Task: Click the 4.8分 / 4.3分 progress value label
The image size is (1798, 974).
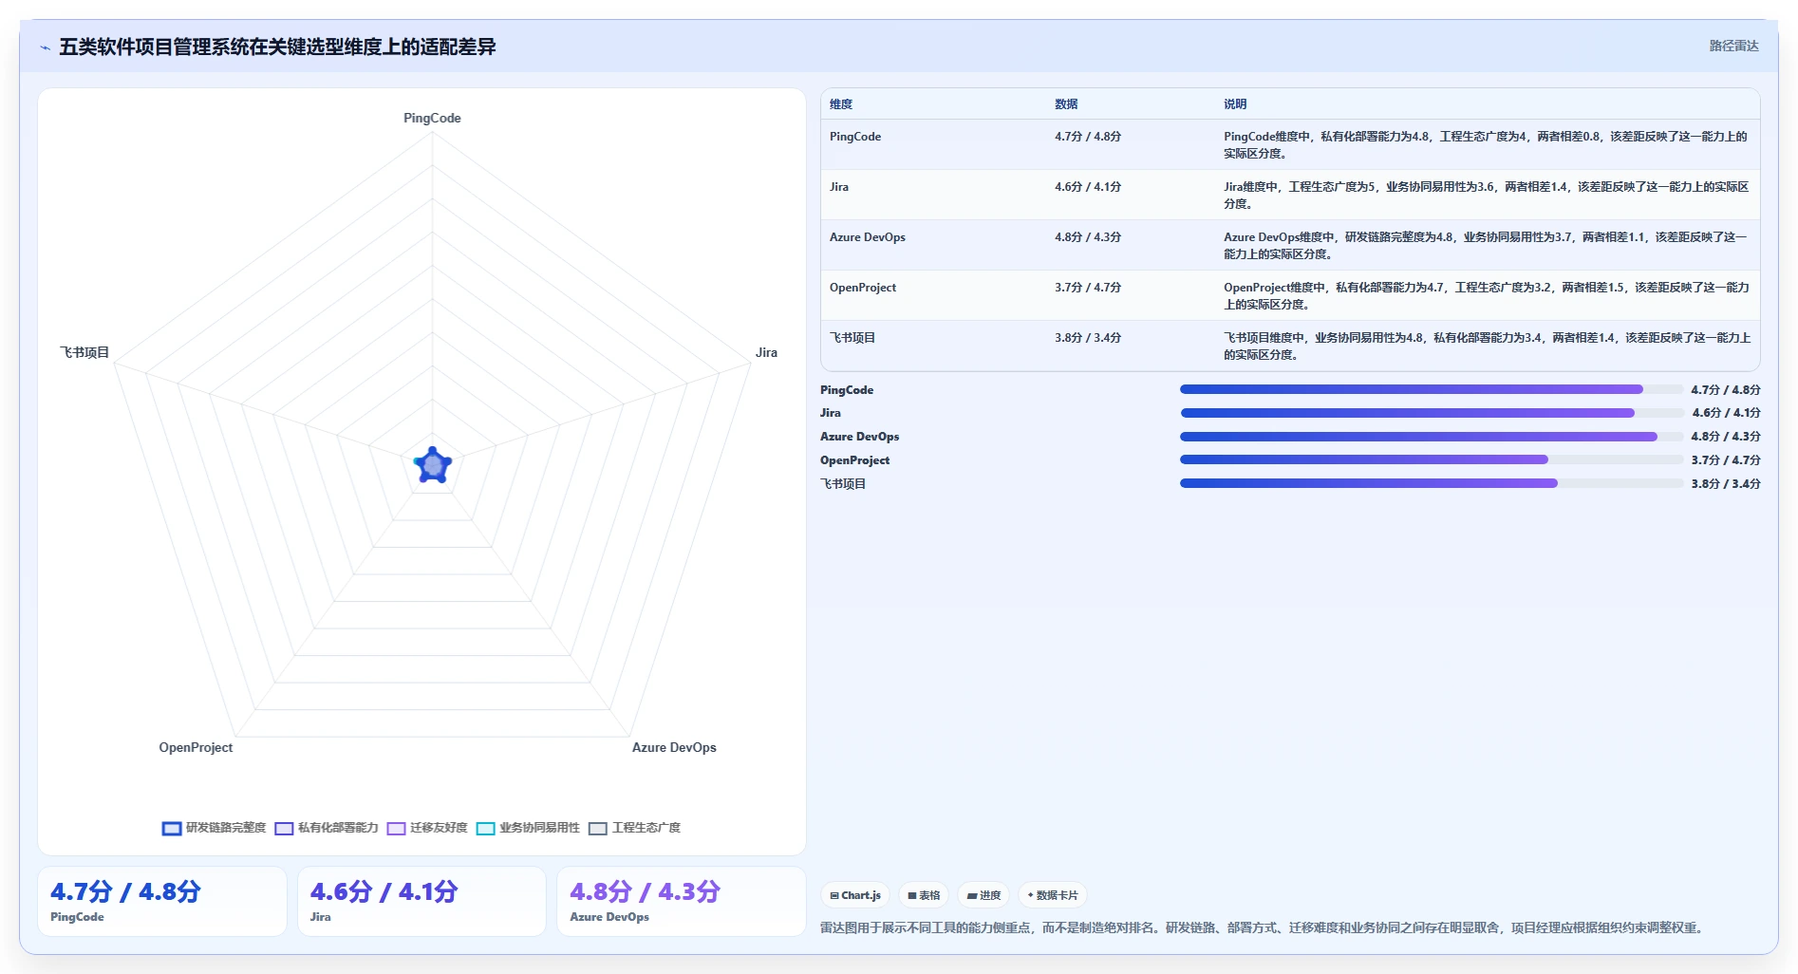Action: (x=1725, y=437)
